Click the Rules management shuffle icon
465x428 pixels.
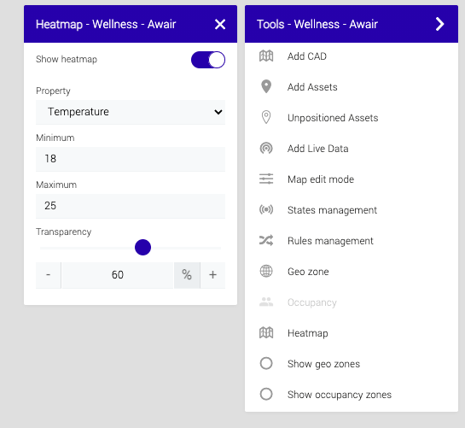click(x=266, y=240)
